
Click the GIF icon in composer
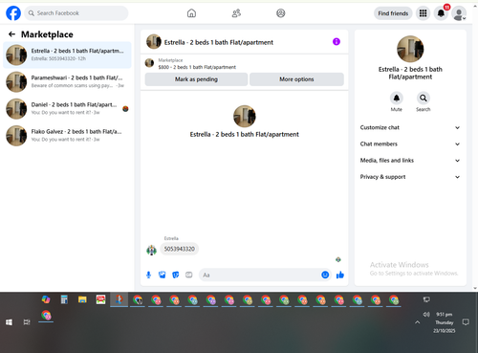[189, 275]
